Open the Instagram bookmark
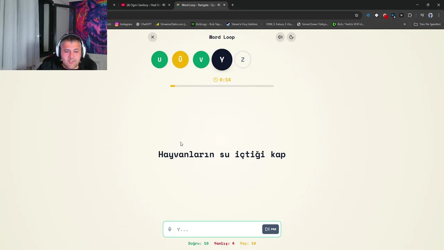Screen dimensions: 444x250 123,24
